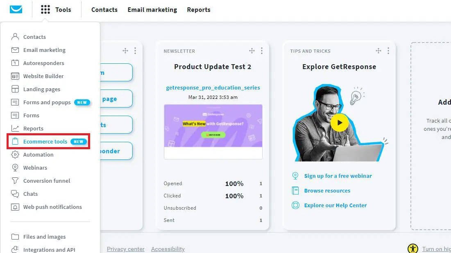
Task: Click the Website Builder icon
Action: (x=15, y=76)
